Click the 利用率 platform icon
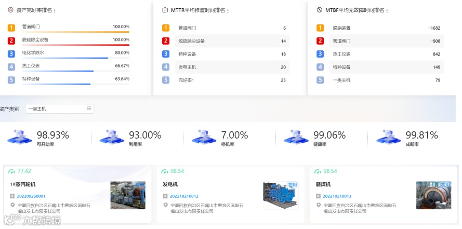Image resolution: width=462 pixels, height=229 pixels. pyautogui.click(x=112, y=137)
